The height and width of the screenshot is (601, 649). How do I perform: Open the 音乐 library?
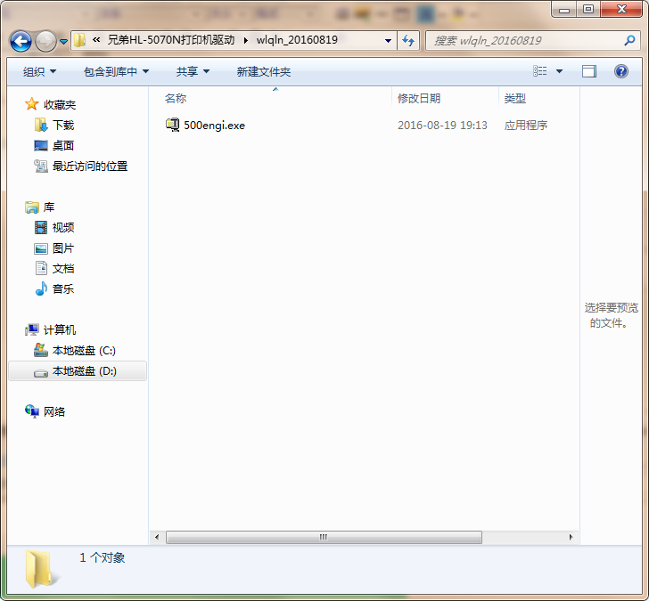(63, 289)
